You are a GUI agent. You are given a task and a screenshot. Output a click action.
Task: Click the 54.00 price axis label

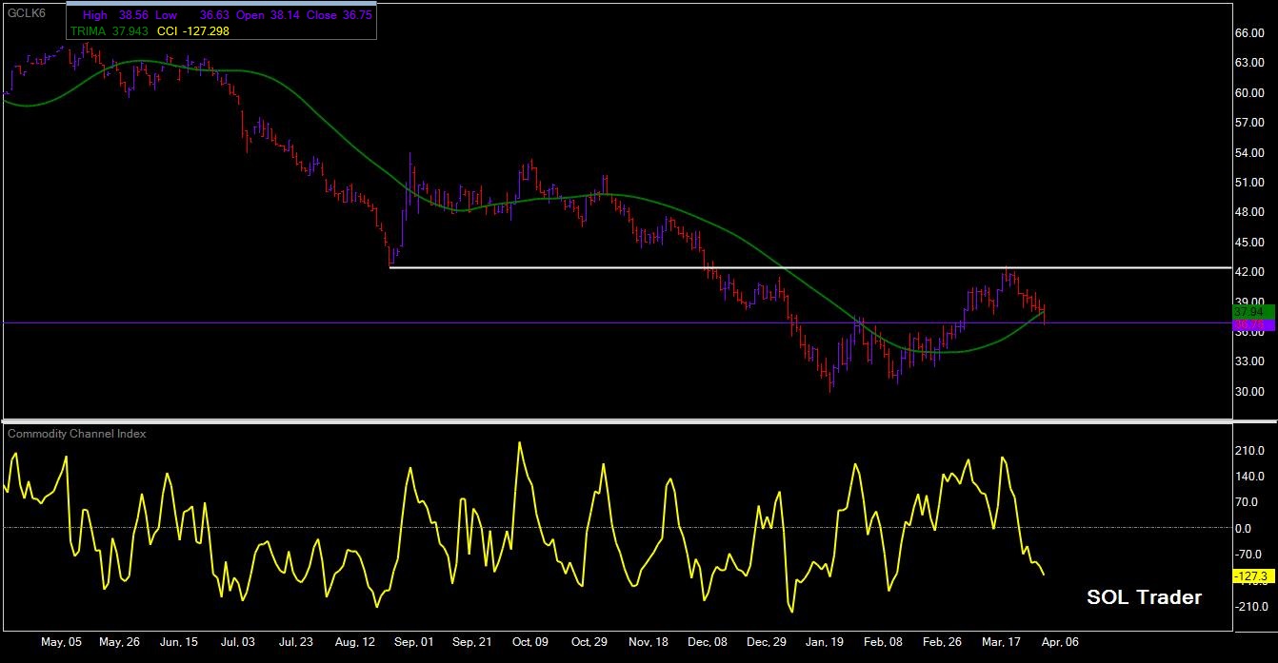pos(1248,152)
